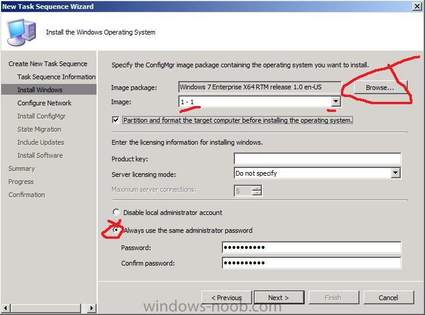This screenshot has width=425, height=315.
Task: Open the Include Updates step
Action: (x=41, y=142)
